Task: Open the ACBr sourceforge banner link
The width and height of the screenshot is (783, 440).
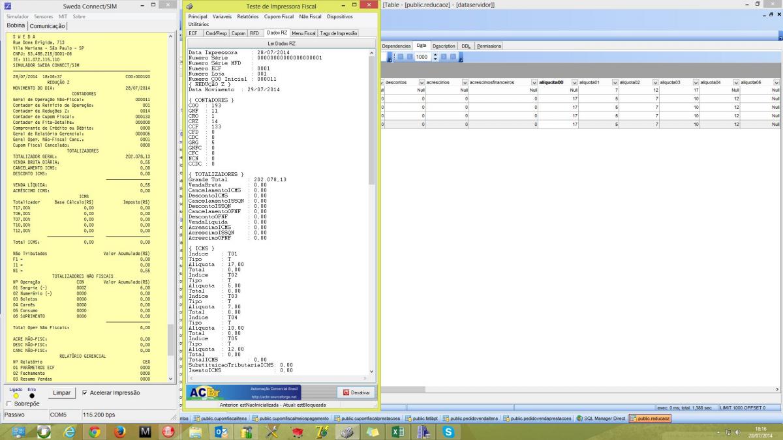Action: 243,392
